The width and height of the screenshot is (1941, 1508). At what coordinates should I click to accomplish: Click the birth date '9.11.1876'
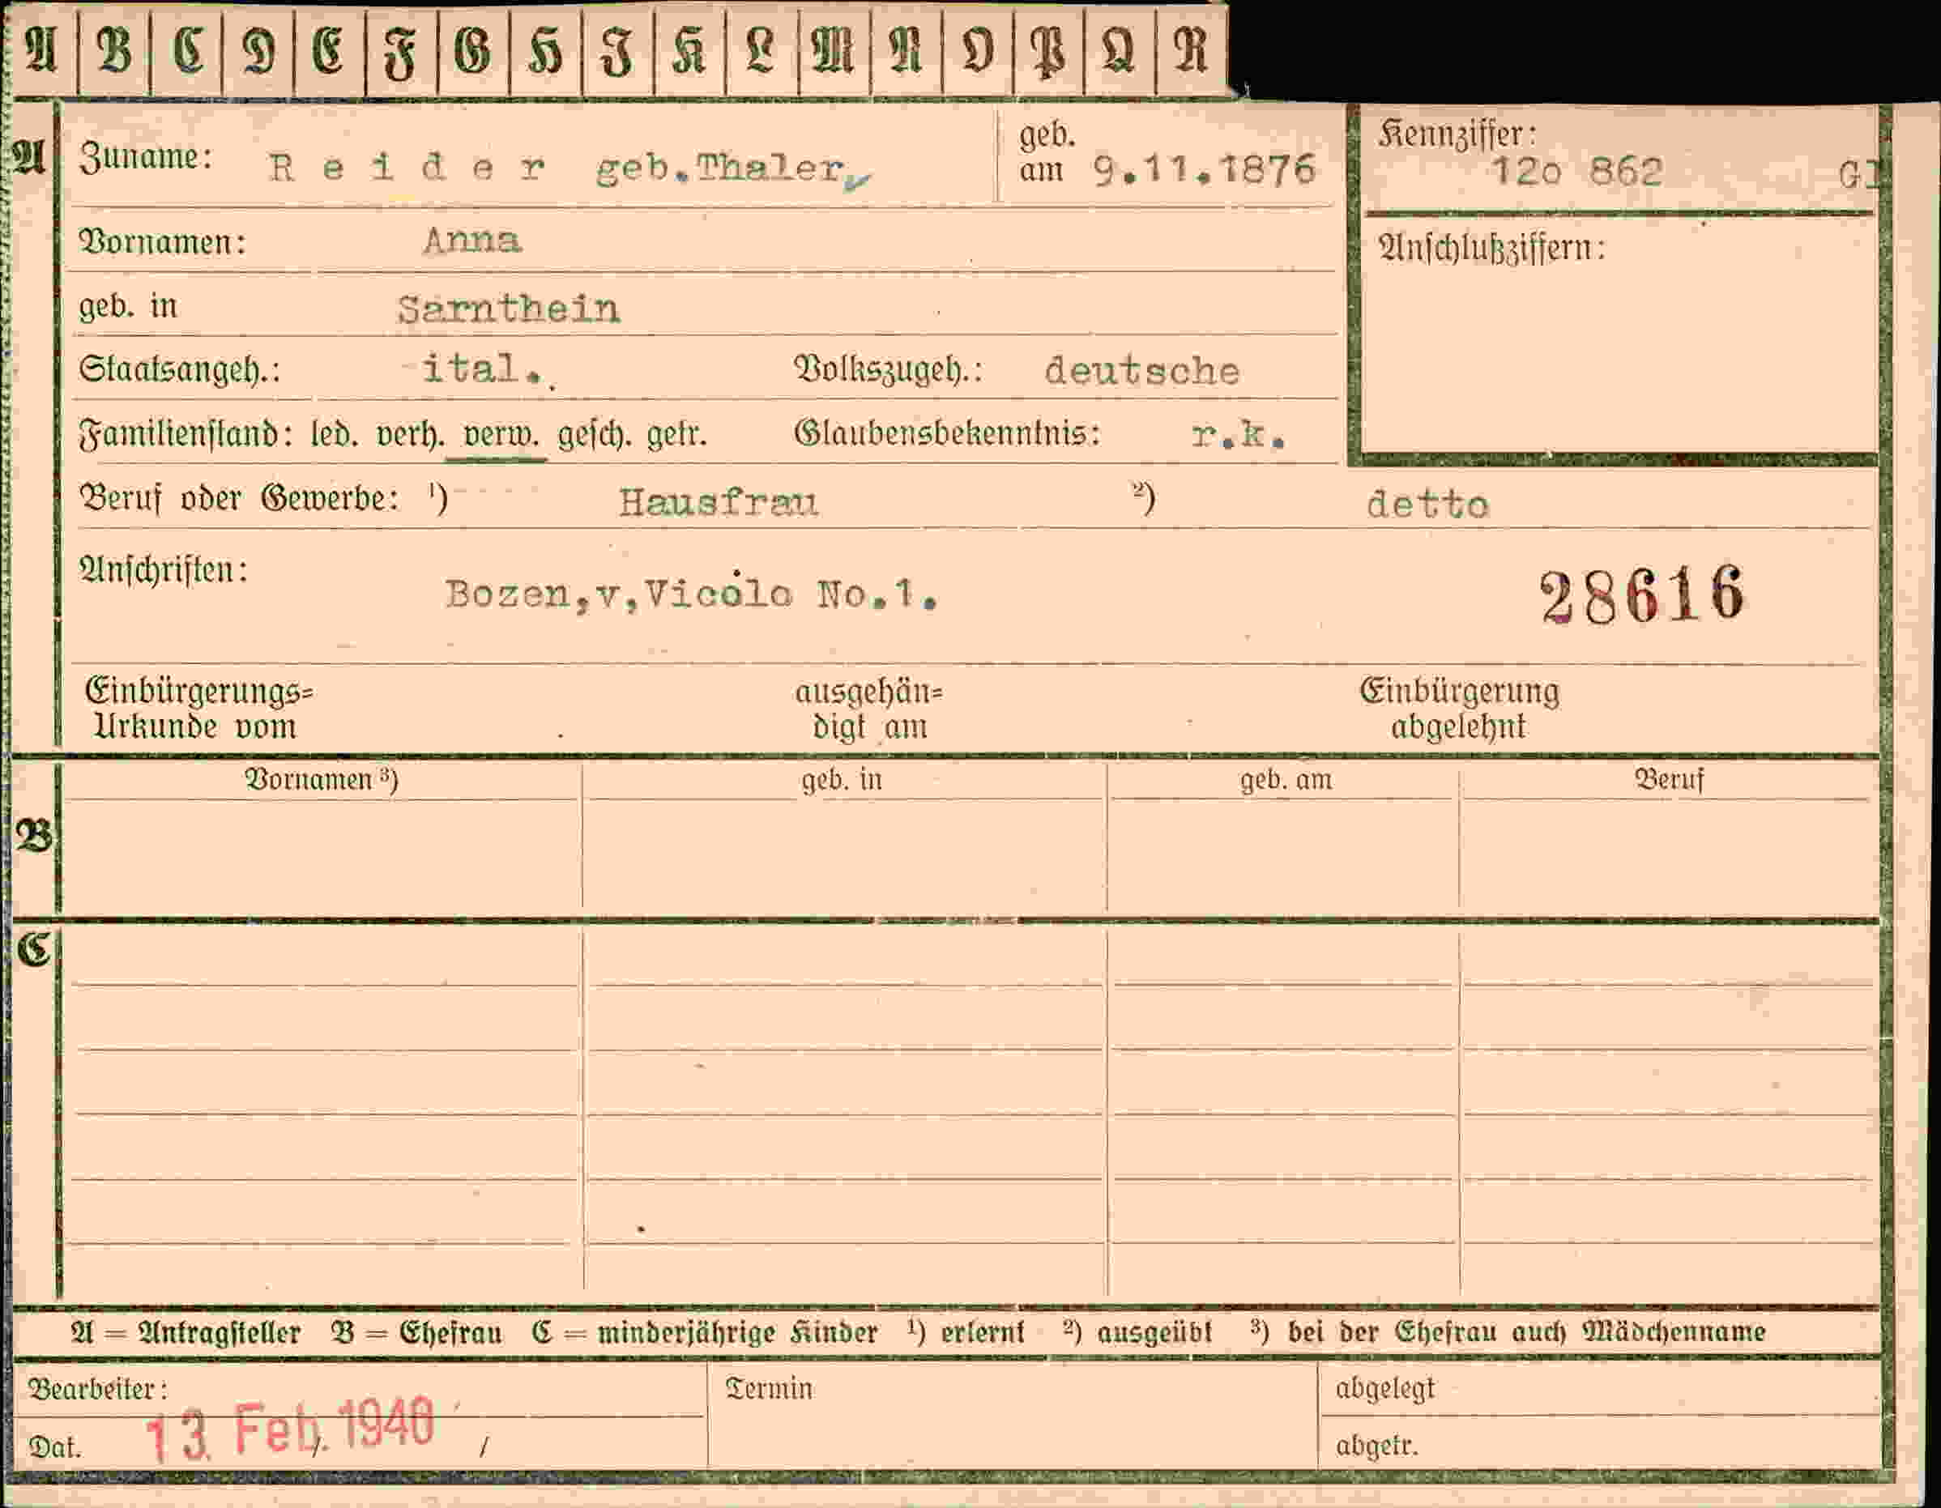[1205, 168]
